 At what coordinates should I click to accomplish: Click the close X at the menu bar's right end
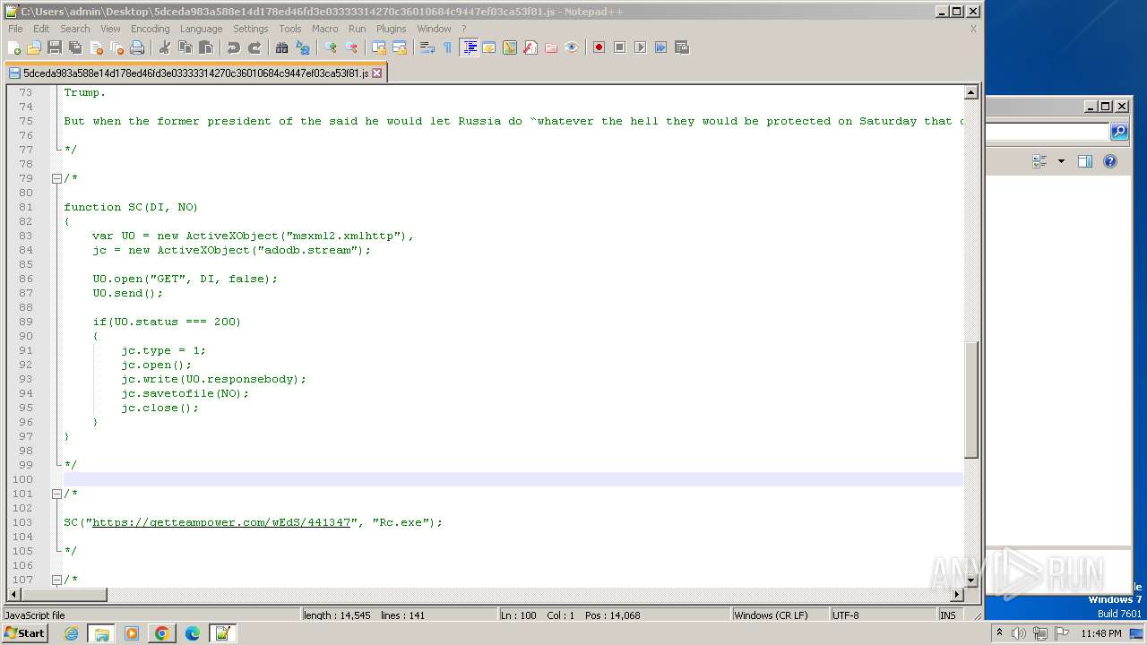coord(973,29)
